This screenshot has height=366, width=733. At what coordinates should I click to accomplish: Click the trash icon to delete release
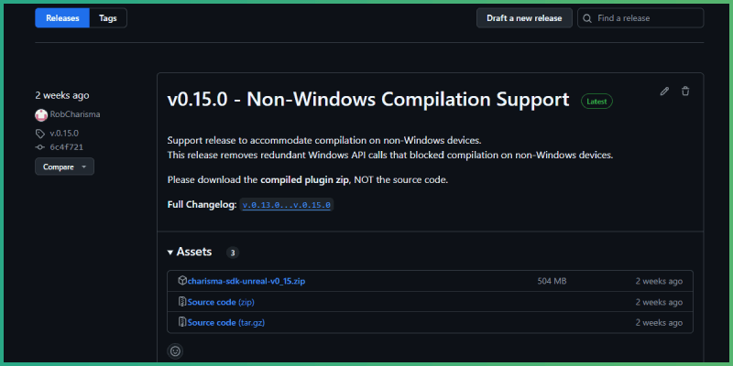point(685,91)
